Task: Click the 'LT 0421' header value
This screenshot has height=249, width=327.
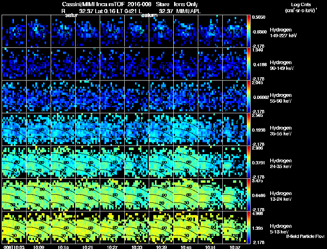Action: (x=128, y=11)
